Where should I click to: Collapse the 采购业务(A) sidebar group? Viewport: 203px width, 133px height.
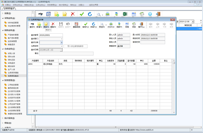pyautogui.click(x=3, y=18)
